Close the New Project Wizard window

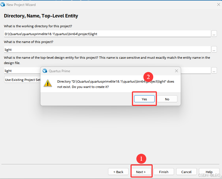[x=218, y=4]
